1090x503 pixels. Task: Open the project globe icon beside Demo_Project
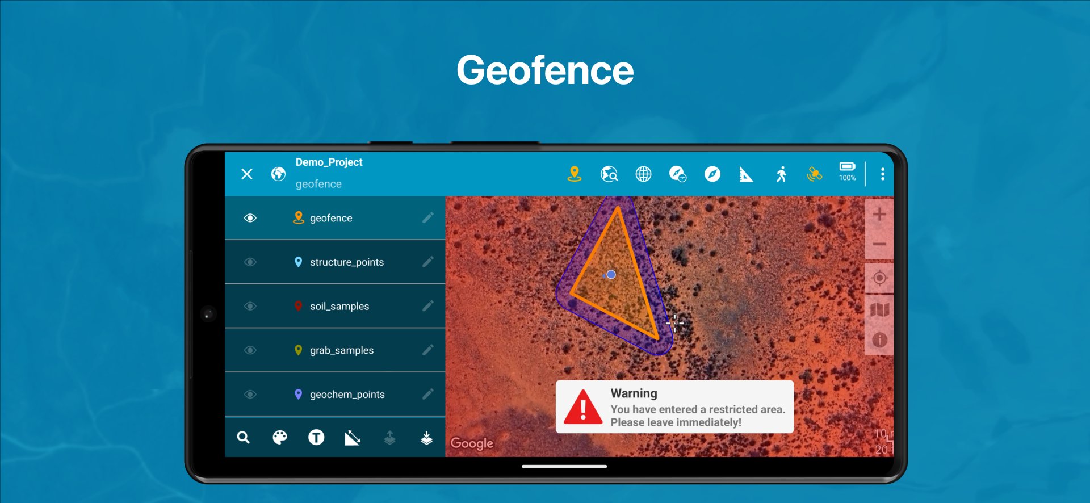278,174
